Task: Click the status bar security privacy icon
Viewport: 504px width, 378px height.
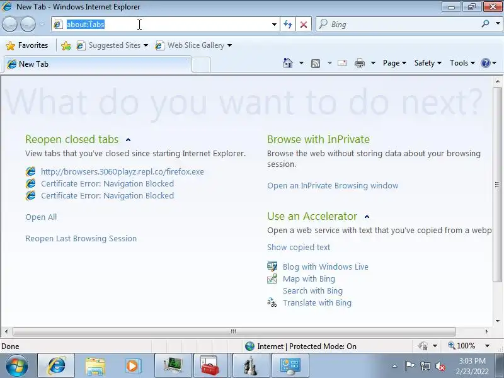Action: pos(423,346)
